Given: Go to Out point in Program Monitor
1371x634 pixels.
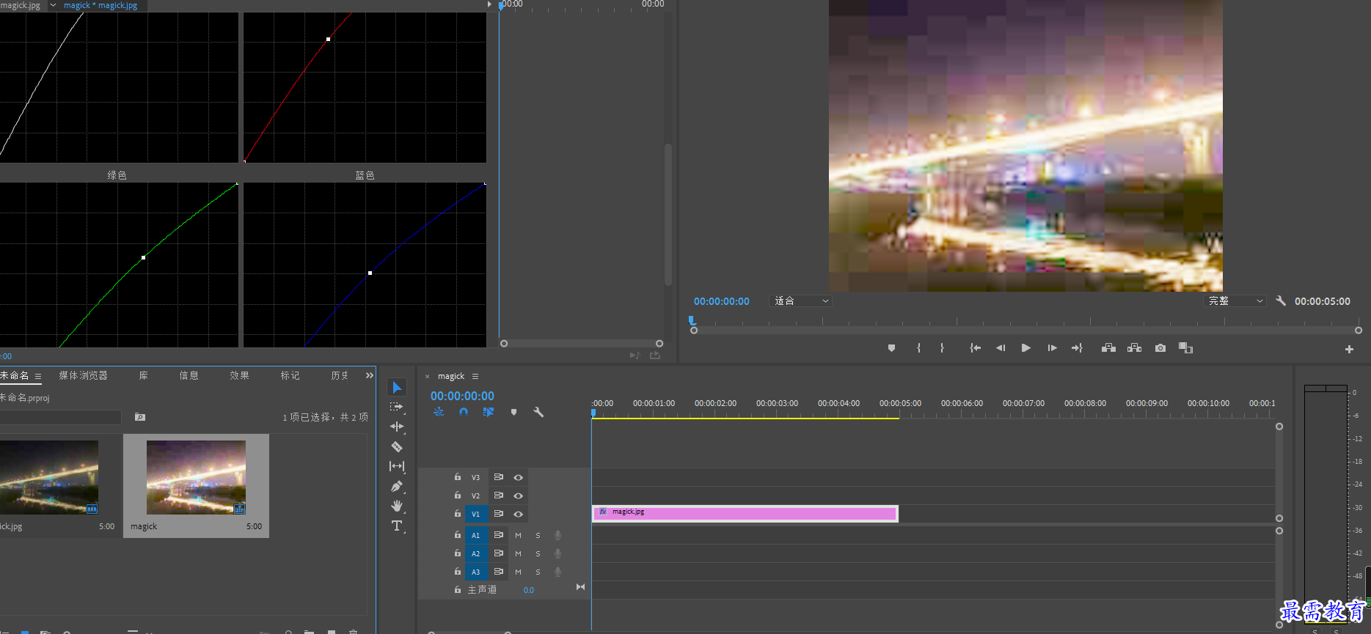Looking at the screenshot, I should (x=1077, y=348).
